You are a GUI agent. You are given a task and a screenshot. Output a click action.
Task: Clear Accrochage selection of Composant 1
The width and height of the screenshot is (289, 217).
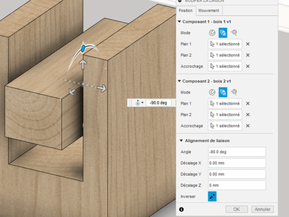(248, 66)
